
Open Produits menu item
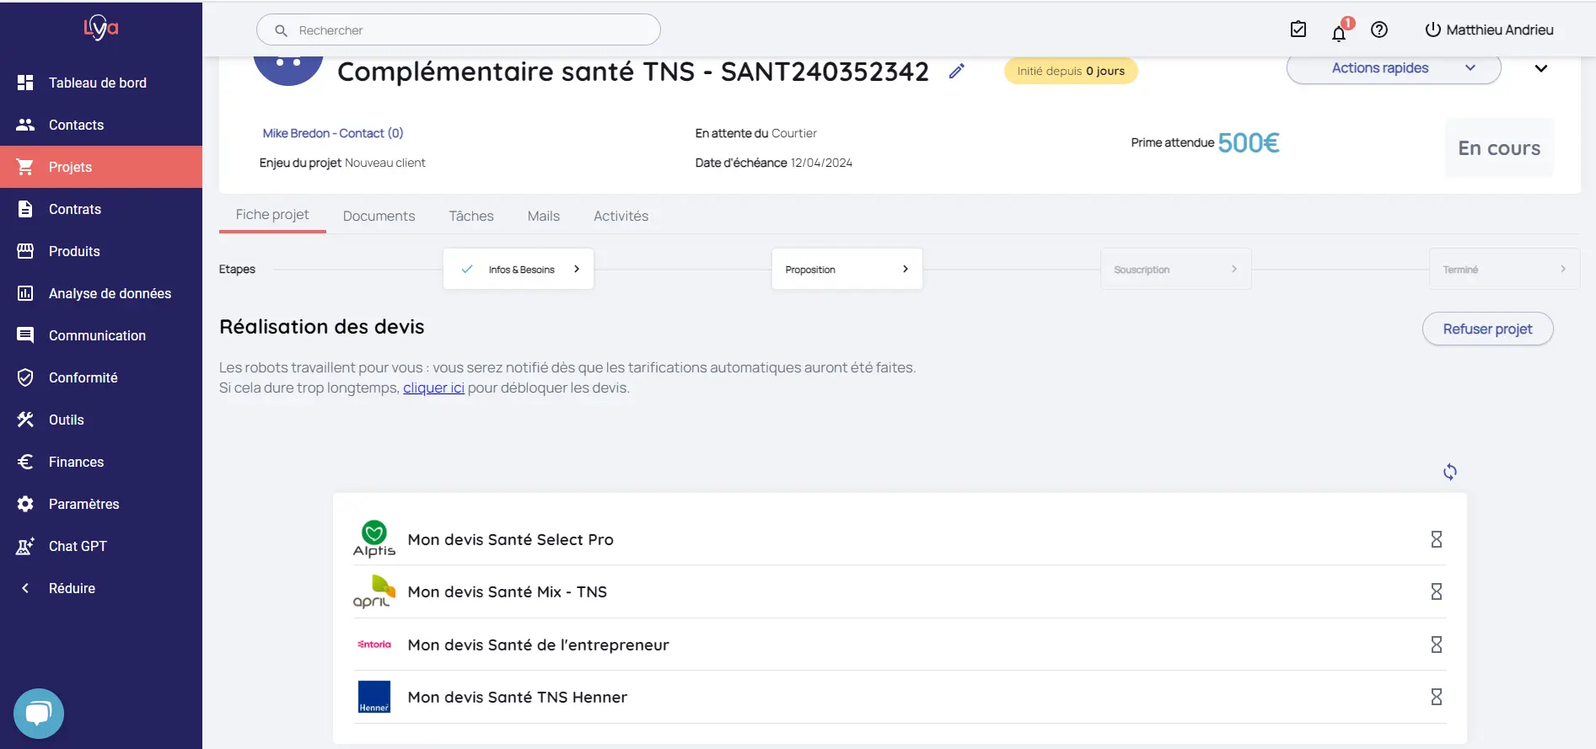pos(101,251)
